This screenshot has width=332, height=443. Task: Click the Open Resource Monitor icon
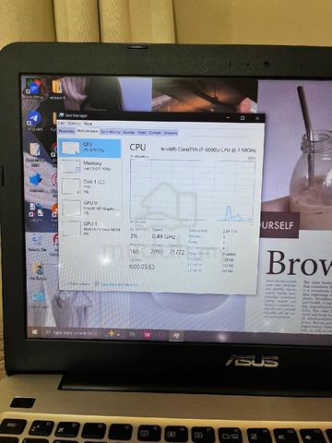[x=97, y=284]
